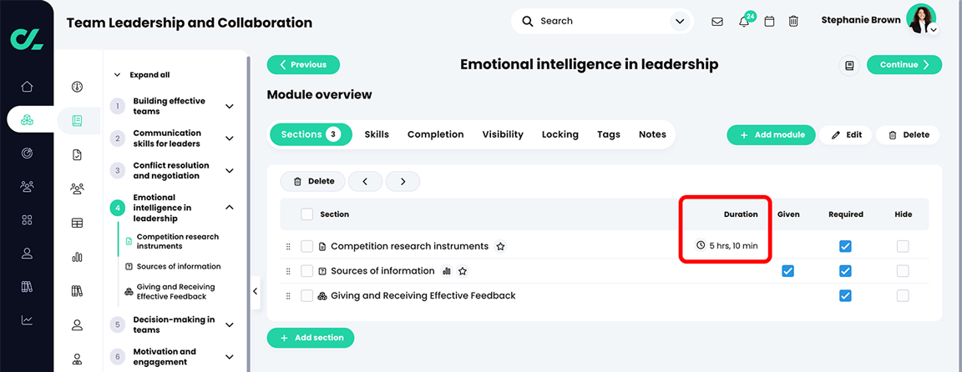
Task: Click the Add module button
Action: pos(772,135)
